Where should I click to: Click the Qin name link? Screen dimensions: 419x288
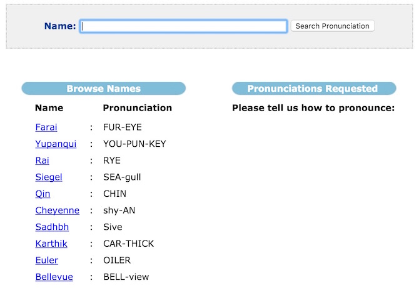click(x=43, y=194)
